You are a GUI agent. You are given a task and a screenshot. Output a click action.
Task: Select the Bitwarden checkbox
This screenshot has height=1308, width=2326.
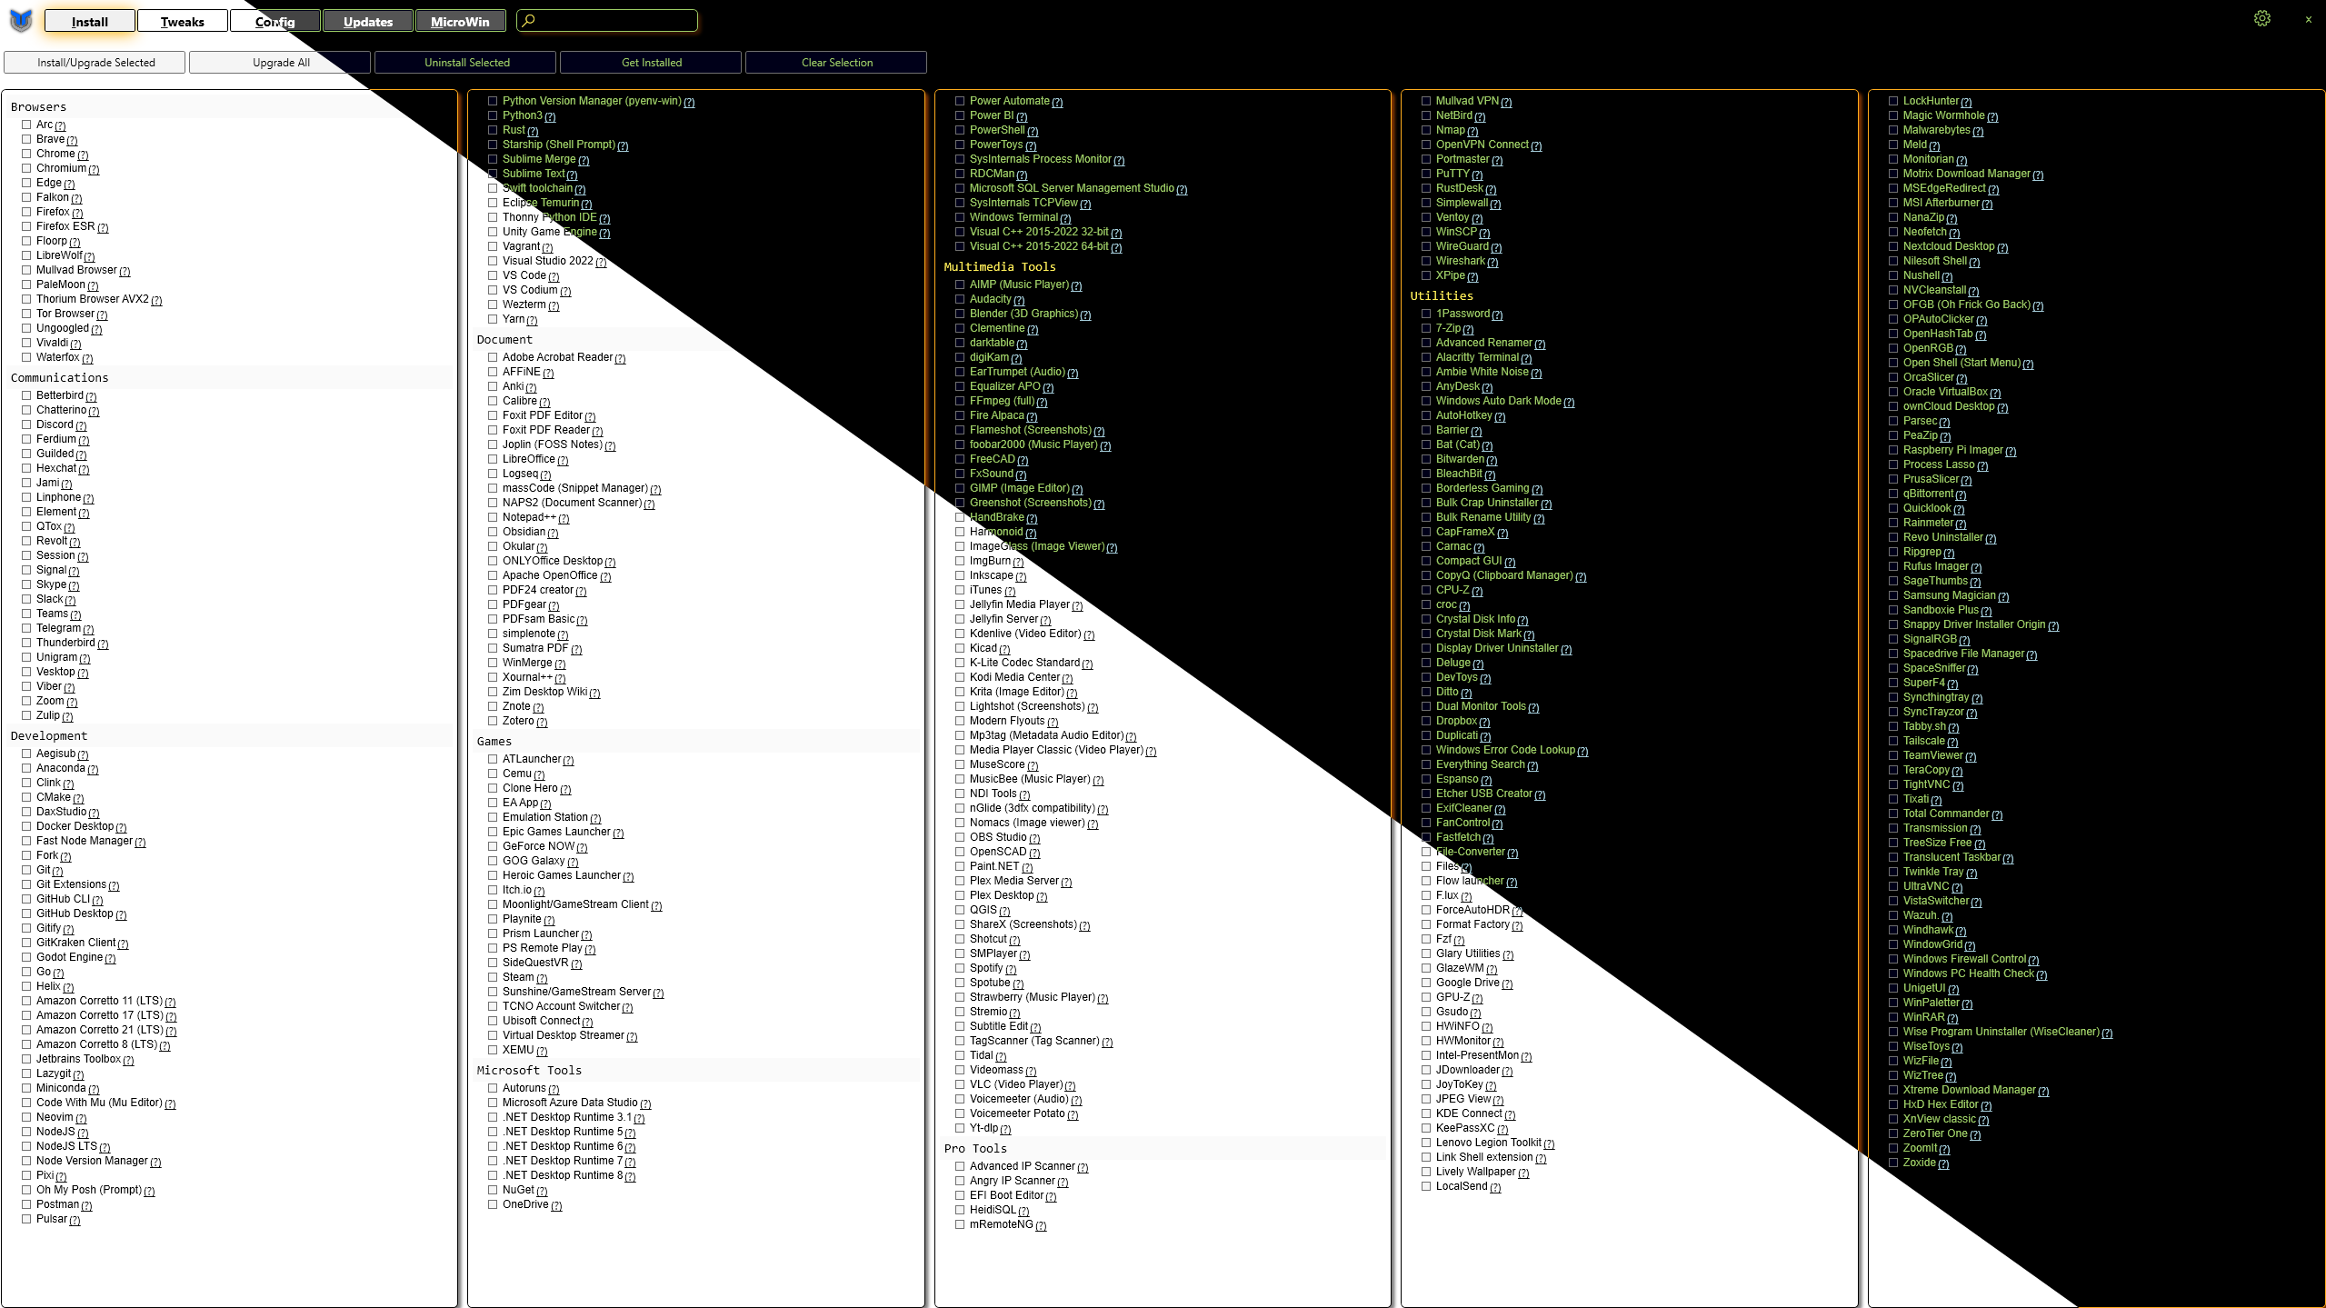pos(1426,459)
